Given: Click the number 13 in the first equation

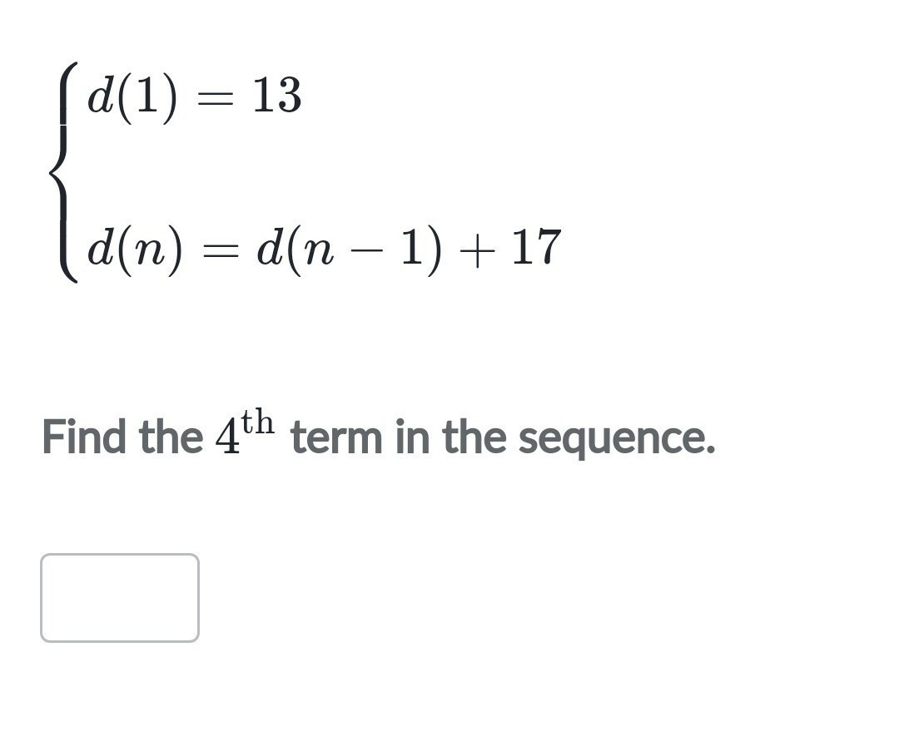Looking at the screenshot, I should 277,95.
